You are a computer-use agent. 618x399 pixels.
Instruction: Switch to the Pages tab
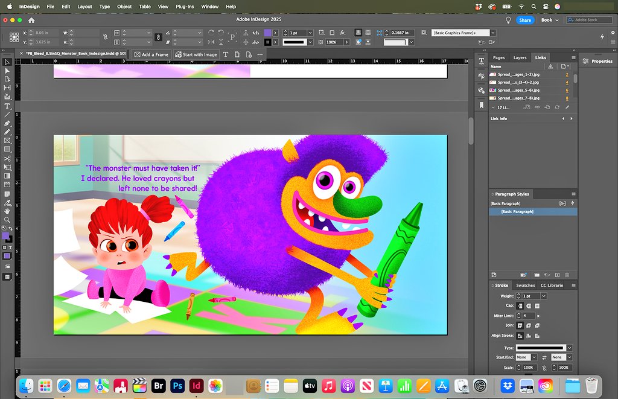tap(499, 57)
